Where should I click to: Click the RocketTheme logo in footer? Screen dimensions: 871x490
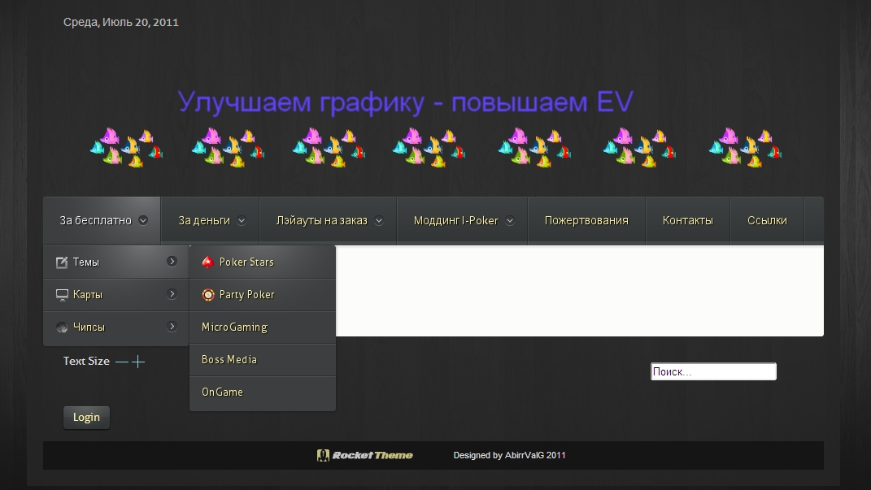click(365, 456)
